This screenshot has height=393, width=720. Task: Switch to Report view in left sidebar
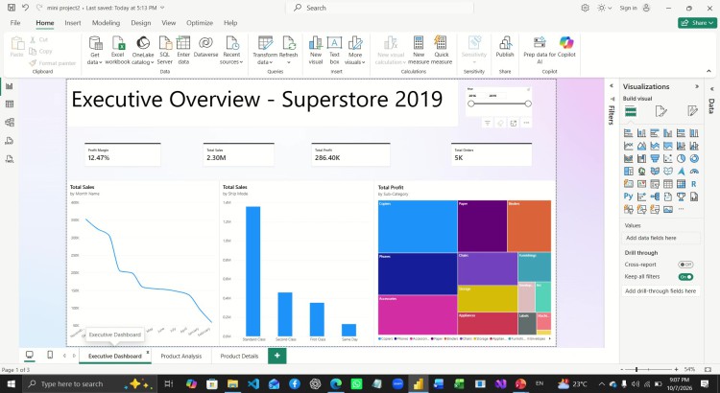[x=10, y=86]
